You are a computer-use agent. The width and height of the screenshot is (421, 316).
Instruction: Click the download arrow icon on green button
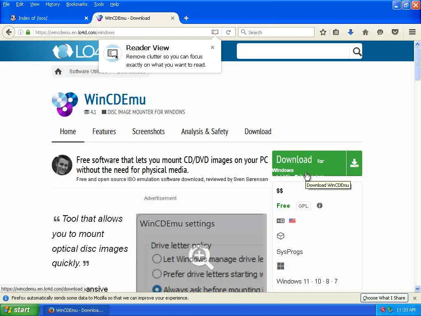click(354, 163)
